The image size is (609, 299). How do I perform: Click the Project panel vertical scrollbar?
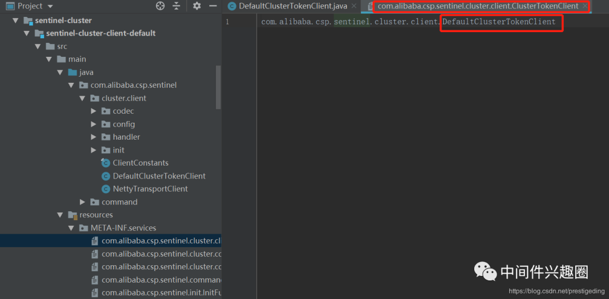click(218, 87)
